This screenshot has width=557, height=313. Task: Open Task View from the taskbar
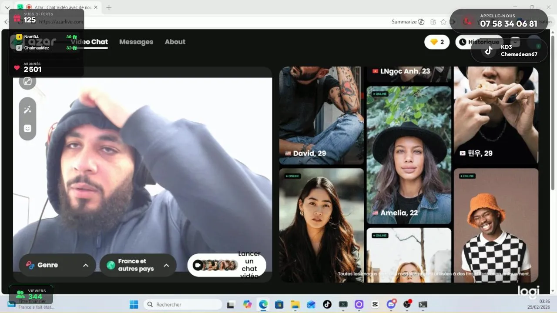pos(231,304)
